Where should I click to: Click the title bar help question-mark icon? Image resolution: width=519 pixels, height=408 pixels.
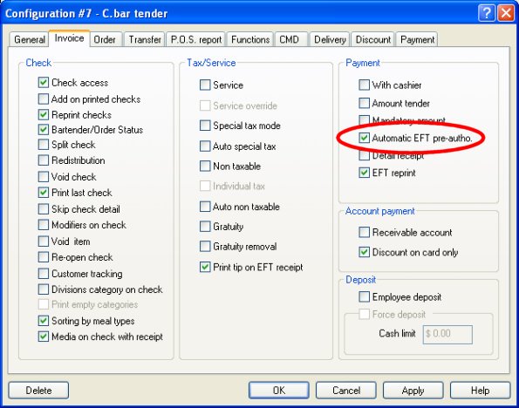[486, 13]
